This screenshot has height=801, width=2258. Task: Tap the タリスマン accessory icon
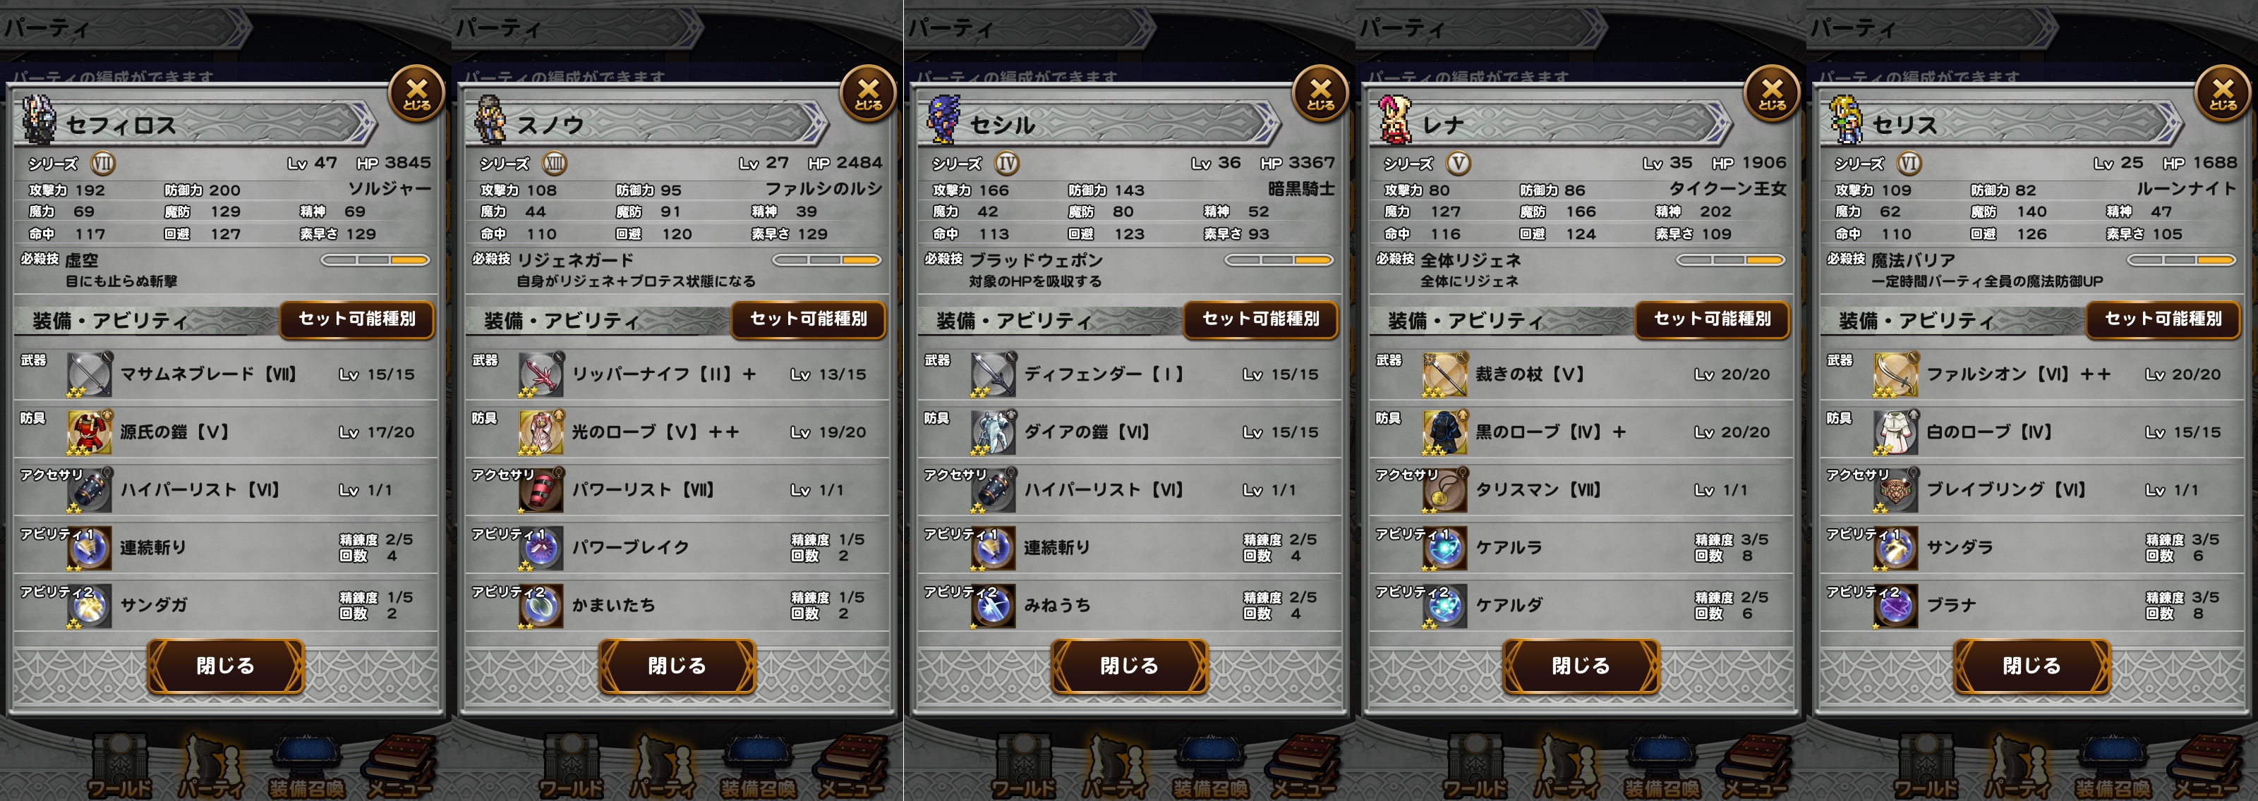(x=1444, y=490)
